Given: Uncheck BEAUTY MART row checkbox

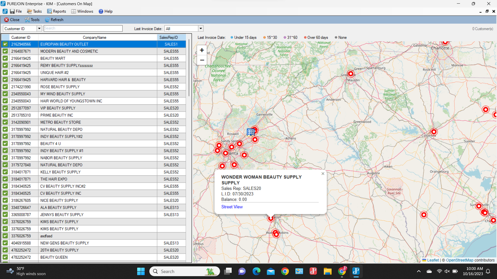Looking at the screenshot, I should [5, 58].
